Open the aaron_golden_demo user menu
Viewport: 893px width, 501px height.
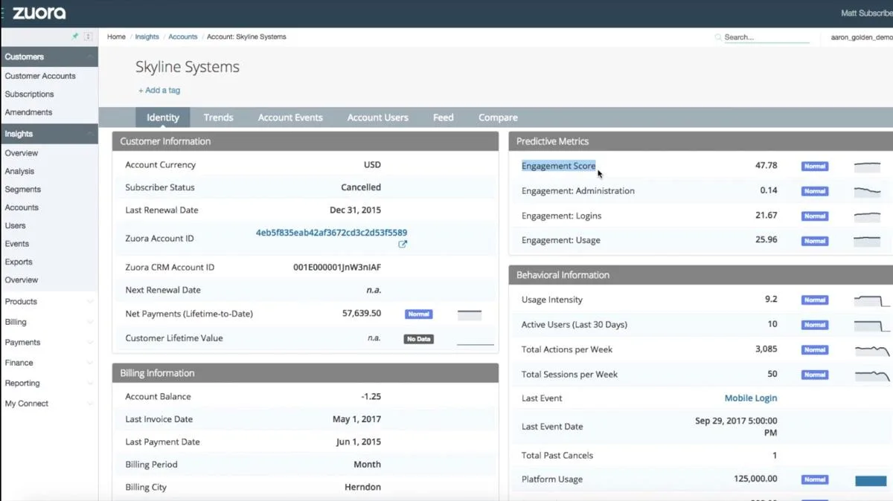point(862,37)
